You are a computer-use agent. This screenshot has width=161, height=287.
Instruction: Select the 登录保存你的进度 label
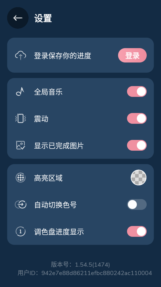63,56
